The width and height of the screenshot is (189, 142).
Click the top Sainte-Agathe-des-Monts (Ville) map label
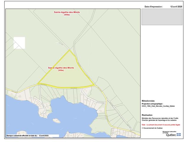pyautogui.click(x=66, y=13)
